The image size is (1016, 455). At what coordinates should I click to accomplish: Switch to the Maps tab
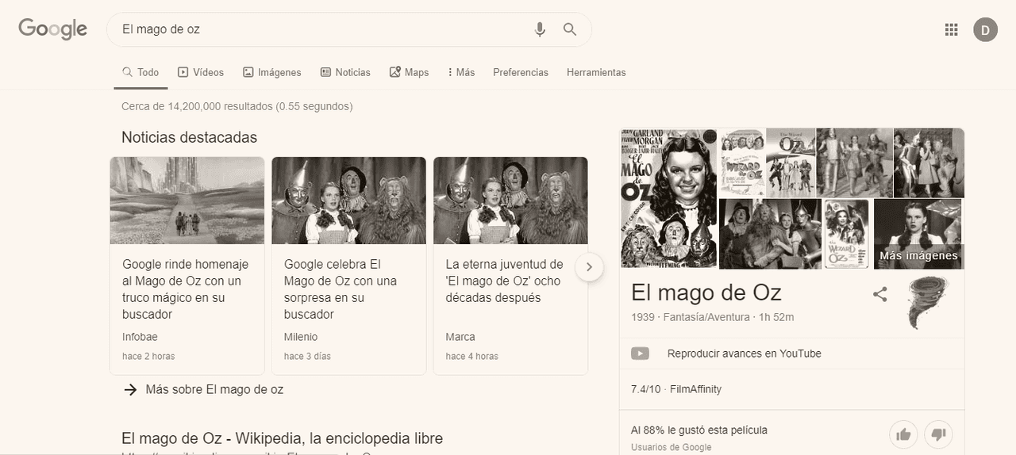(409, 72)
